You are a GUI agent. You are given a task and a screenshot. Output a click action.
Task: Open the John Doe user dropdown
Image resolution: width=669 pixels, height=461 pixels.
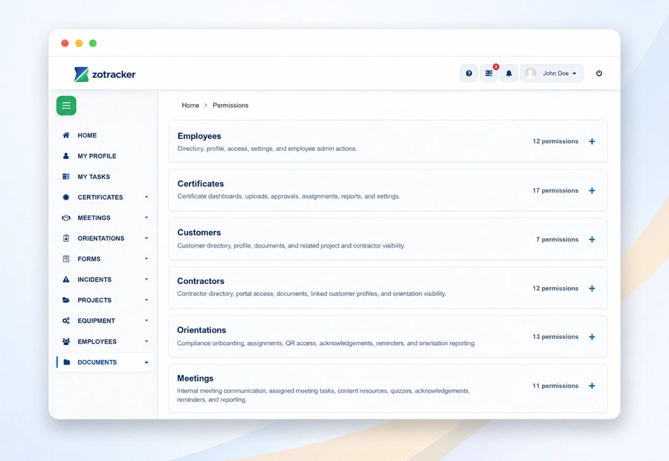click(552, 74)
